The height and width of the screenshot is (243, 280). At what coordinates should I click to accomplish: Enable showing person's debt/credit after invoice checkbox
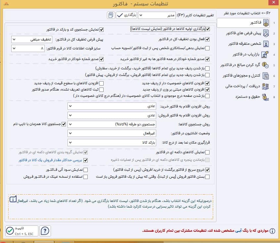coord(207,48)
